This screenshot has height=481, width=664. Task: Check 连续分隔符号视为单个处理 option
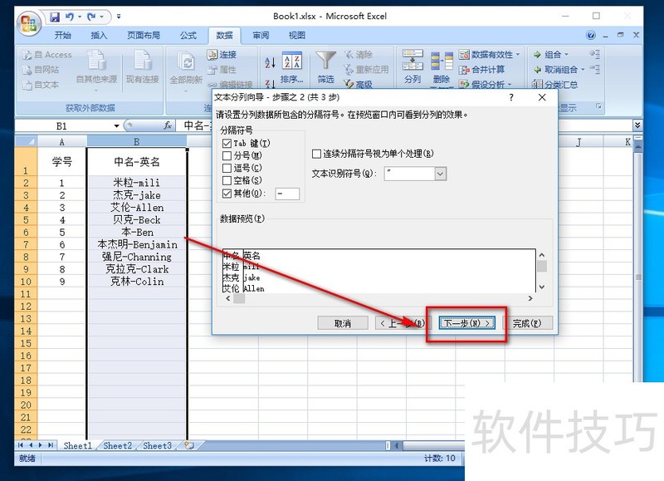point(315,154)
